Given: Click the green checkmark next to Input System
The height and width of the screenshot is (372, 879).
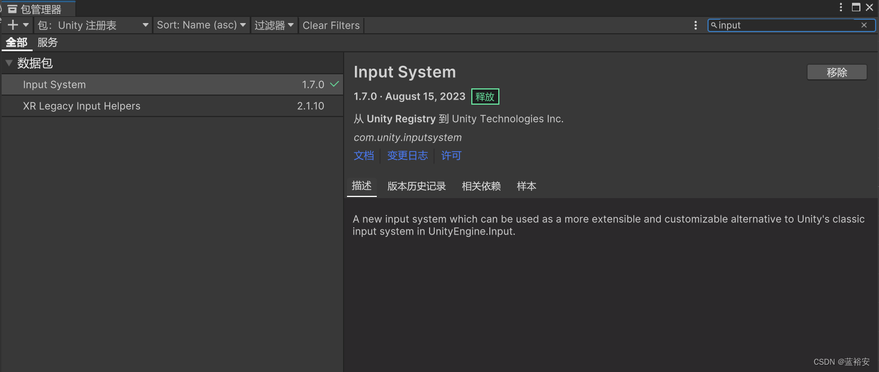Looking at the screenshot, I should click(x=333, y=84).
